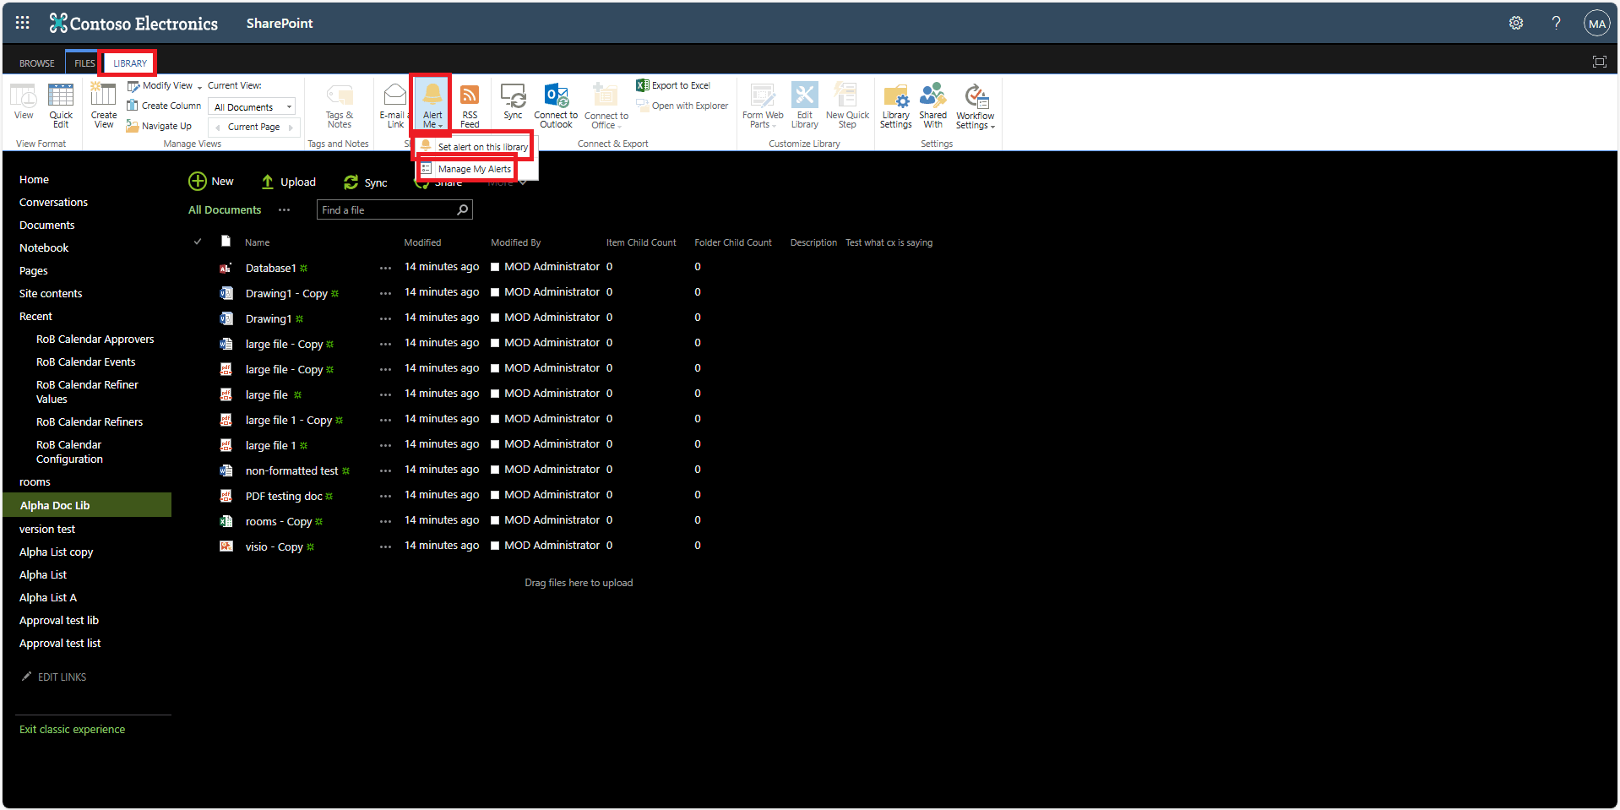1620x810 pixels.
Task: Open Library Settings in ribbon
Action: point(895,106)
